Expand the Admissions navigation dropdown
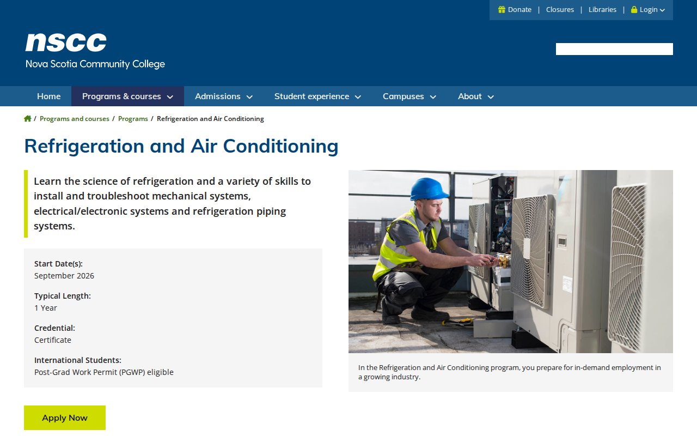The width and height of the screenshot is (697, 436). click(223, 96)
